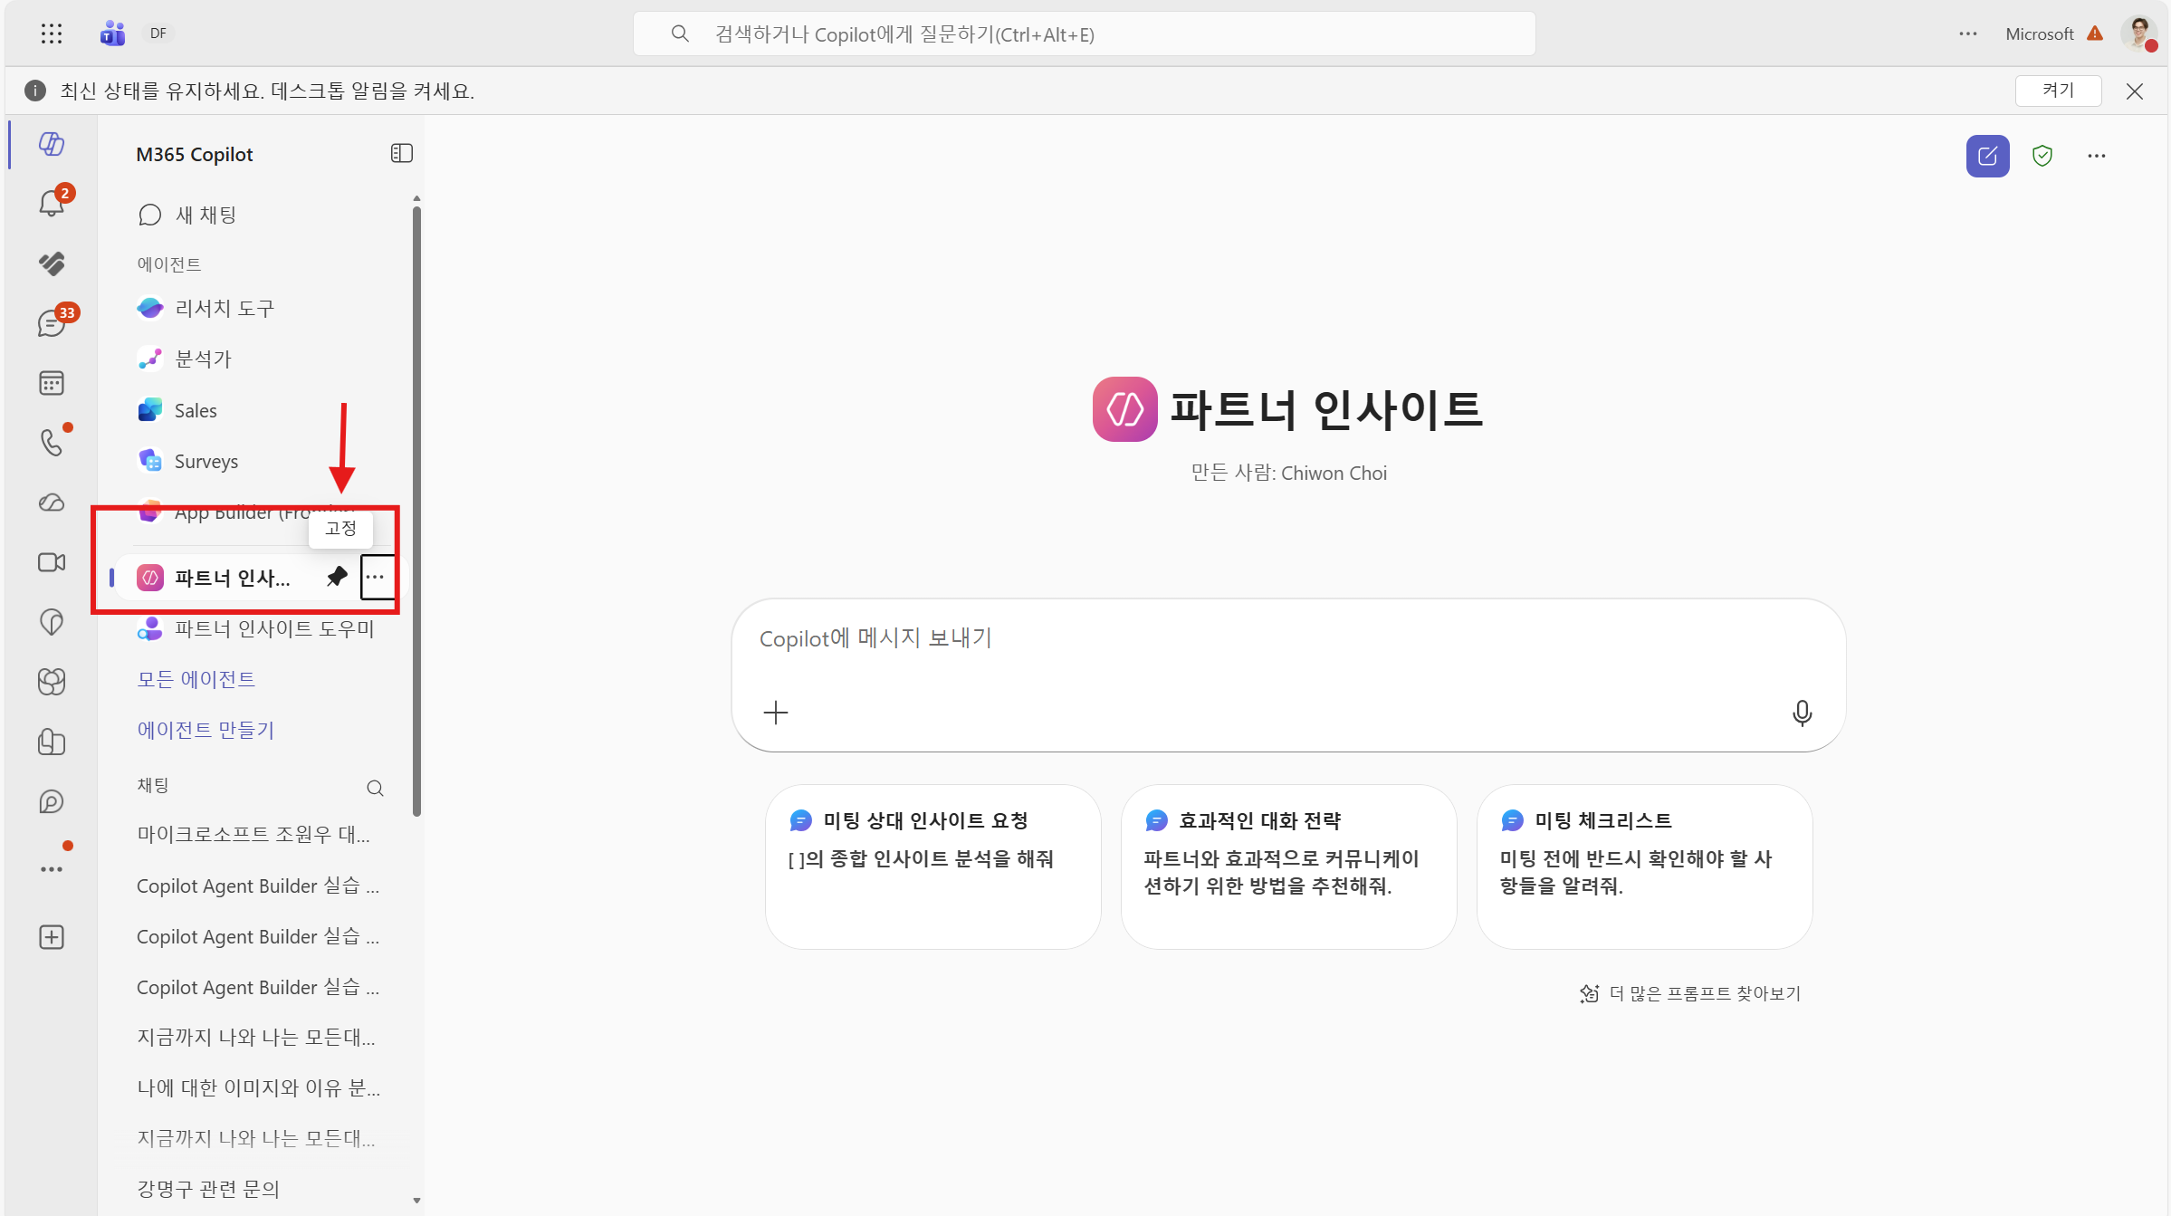This screenshot has height=1216, width=2171.
Task: Open Settings and more ellipsis near Microsoft
Action: click(1968, 34)
